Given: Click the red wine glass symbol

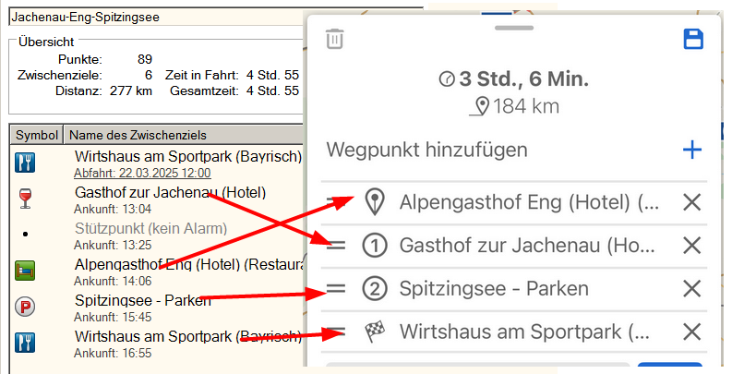Looking at the screenshot, I should click(25, 199).
